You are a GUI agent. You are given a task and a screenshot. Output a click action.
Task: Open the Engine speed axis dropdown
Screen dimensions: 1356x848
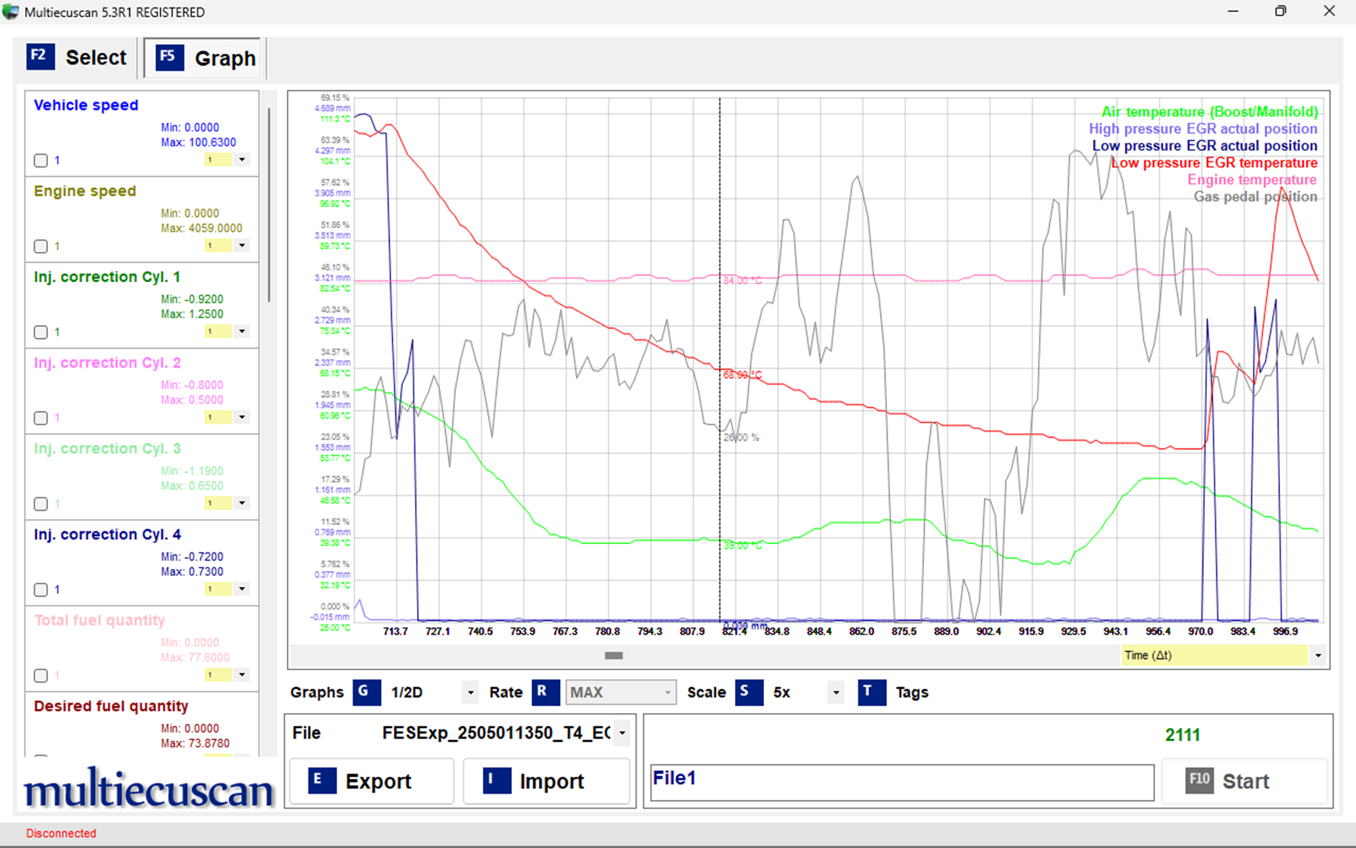[242, 245]
